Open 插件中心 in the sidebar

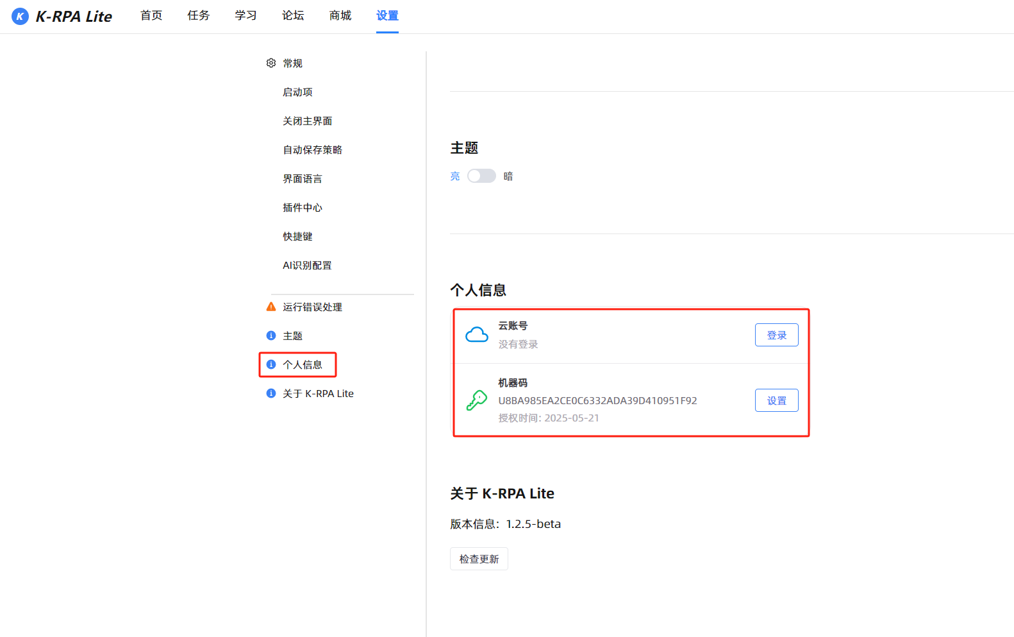303,207
